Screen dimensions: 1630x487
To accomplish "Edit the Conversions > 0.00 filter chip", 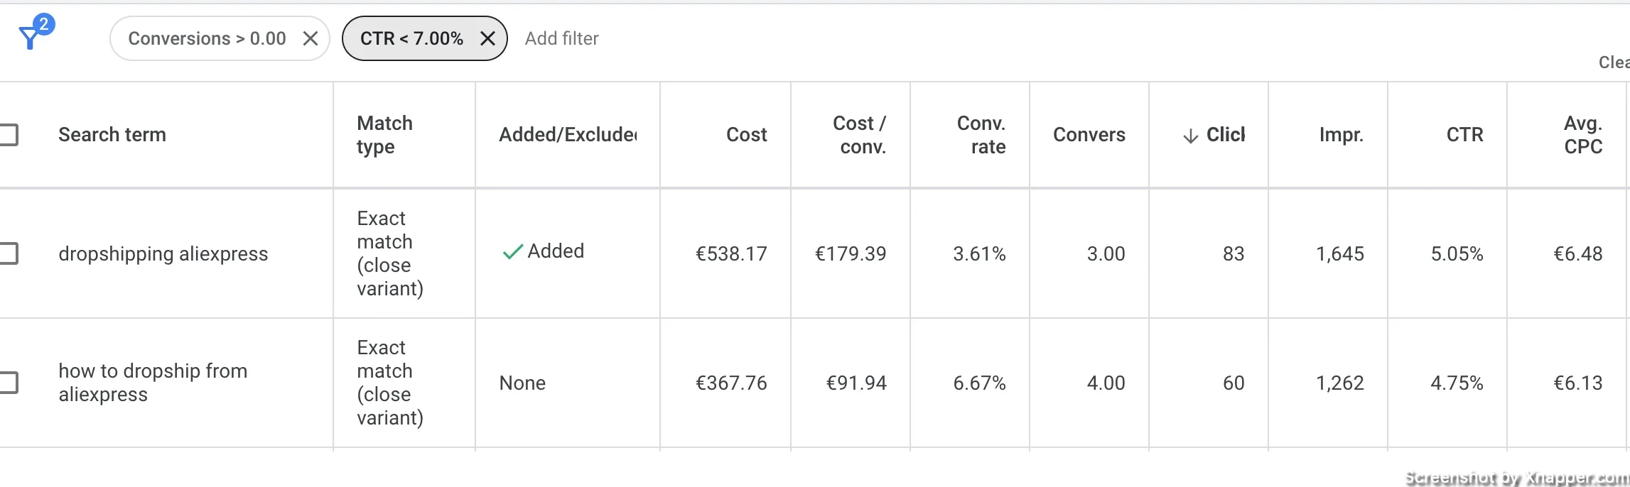I will [207, 38].
